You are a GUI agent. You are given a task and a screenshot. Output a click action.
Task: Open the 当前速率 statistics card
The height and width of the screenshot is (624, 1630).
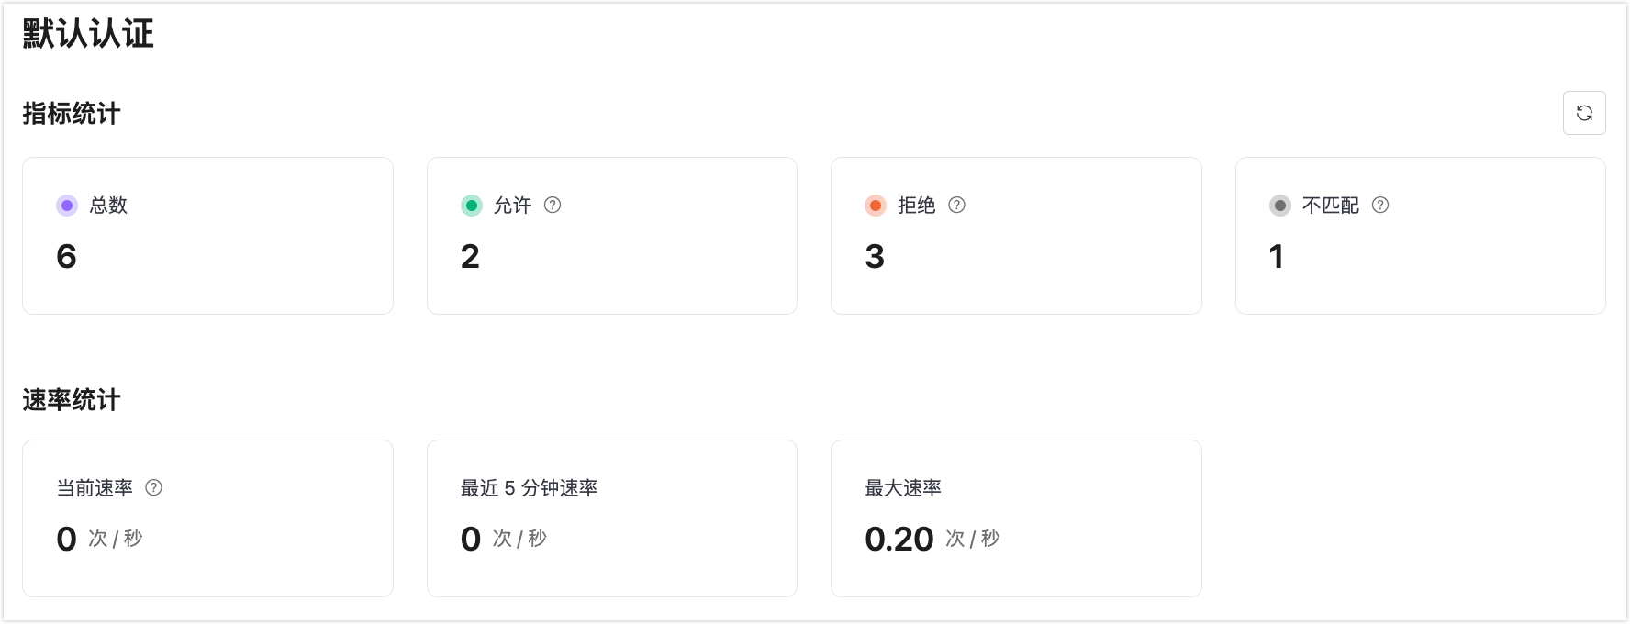point(207,518)
